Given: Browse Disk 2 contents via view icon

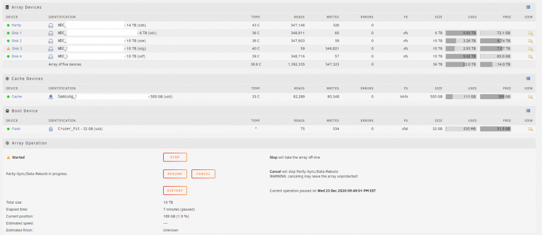Looking at the screenshot, I should (530, 41).
